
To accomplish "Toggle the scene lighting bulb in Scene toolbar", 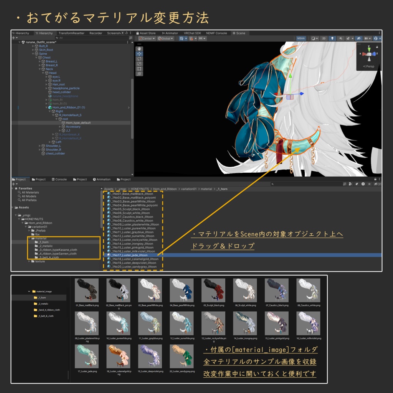I will (332, 38).
